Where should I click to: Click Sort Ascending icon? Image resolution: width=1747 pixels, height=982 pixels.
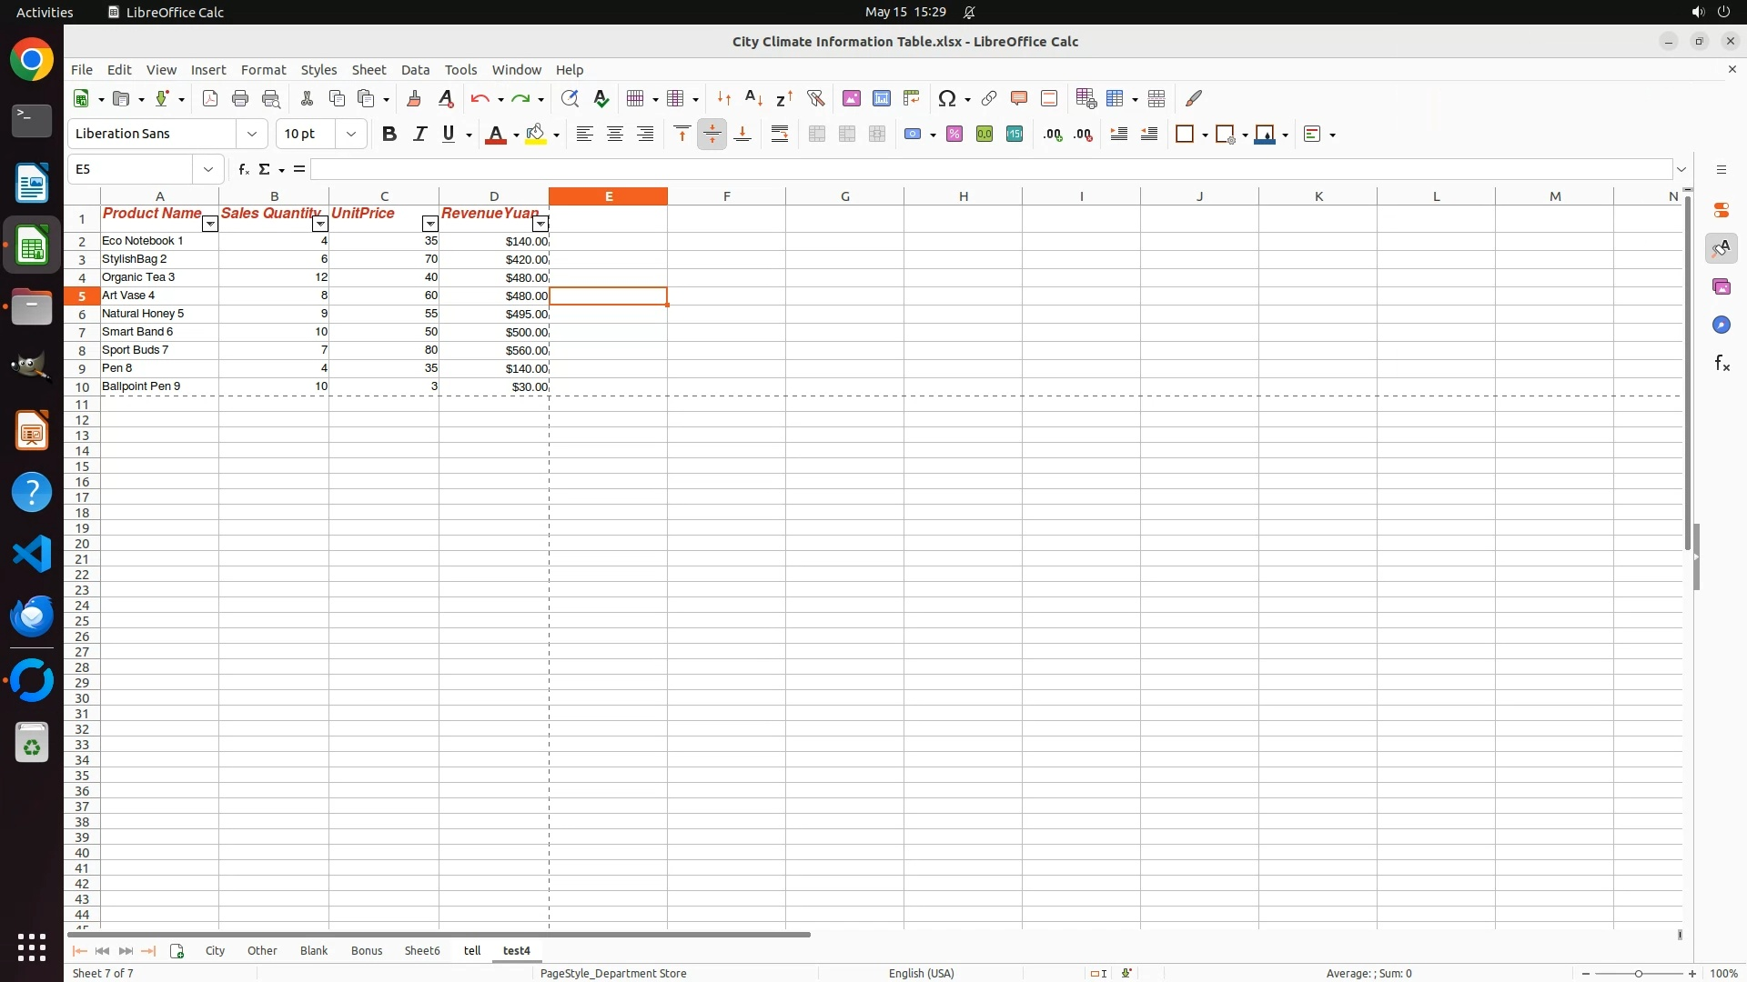[753, 98]
